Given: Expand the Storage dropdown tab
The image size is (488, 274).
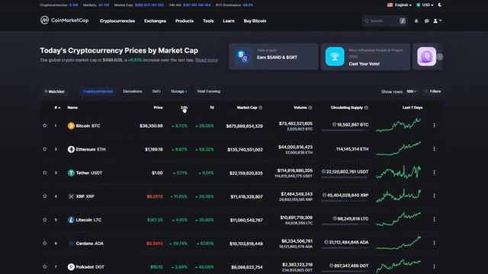Looking at the screenshot, I should pyautogui.click(x=179, y=91).
